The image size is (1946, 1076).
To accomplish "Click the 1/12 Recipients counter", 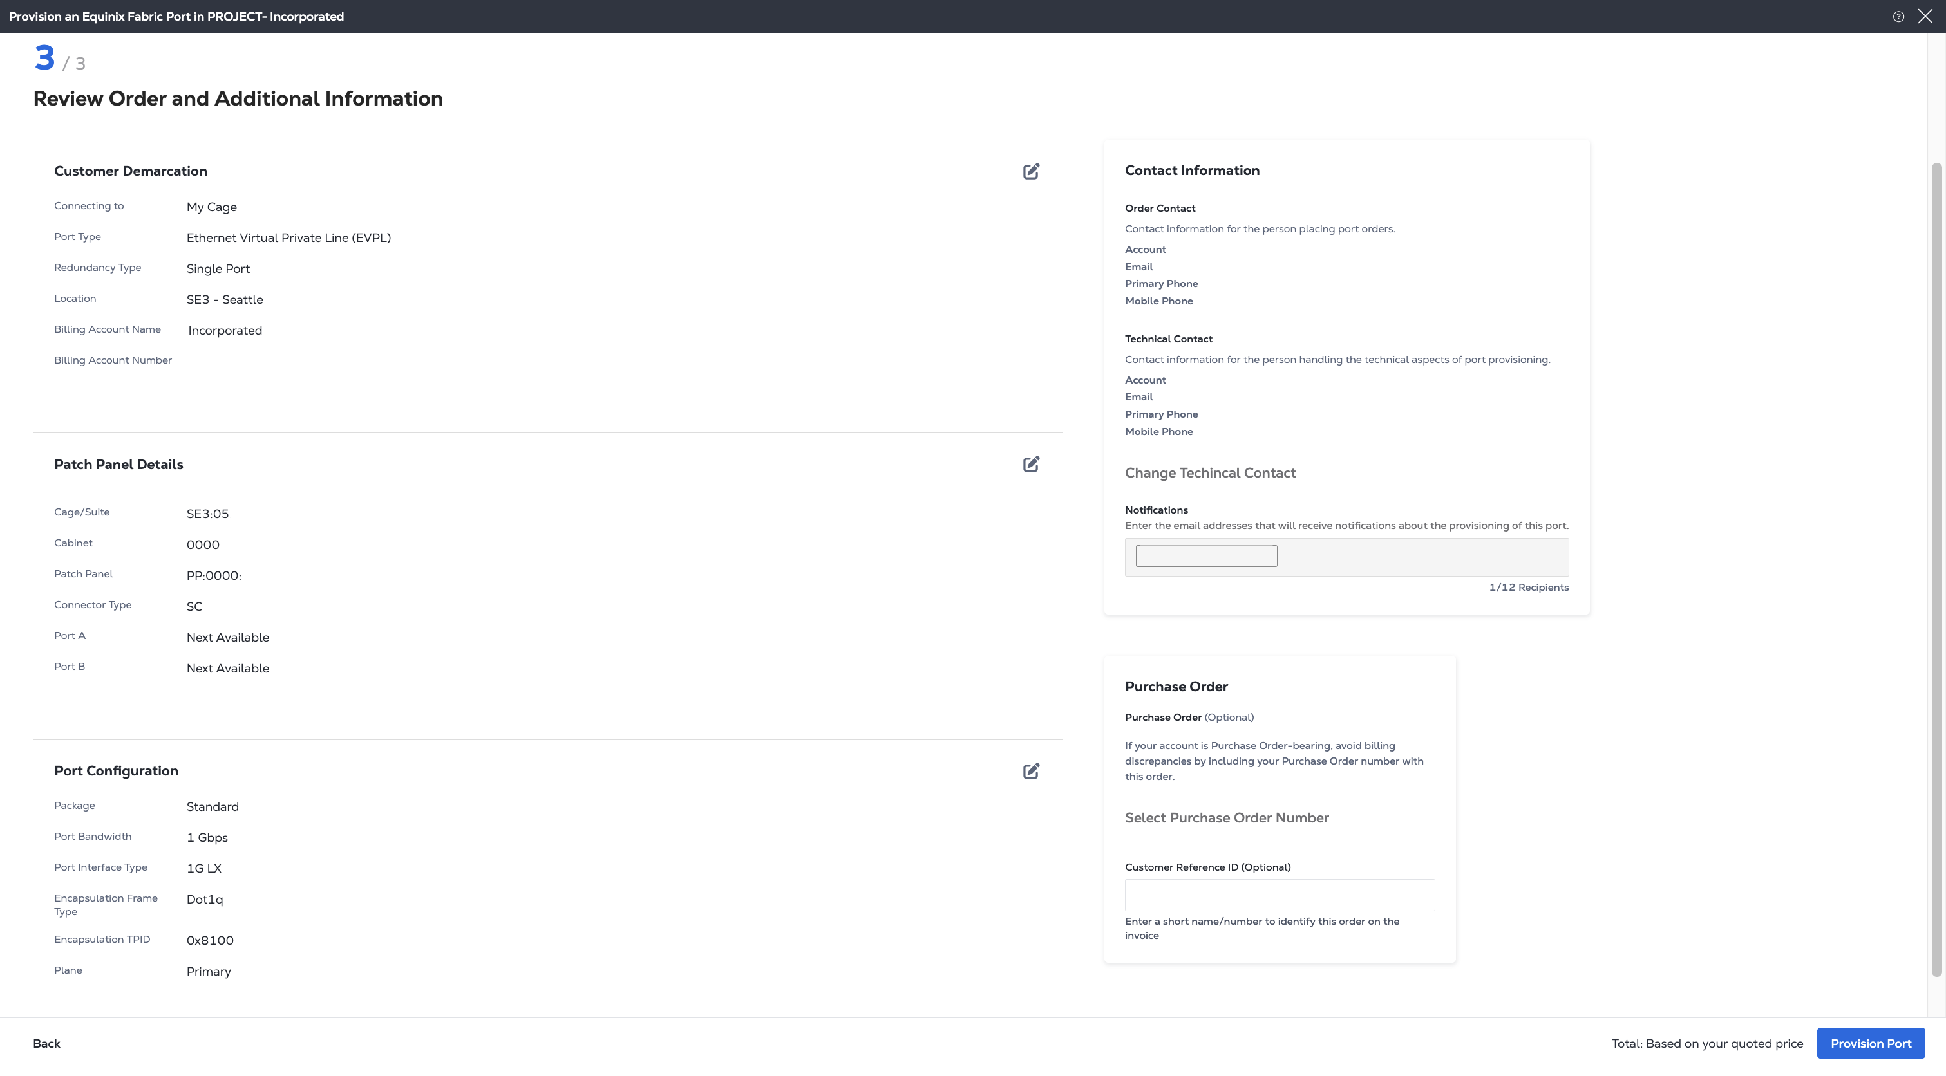I will (1527, 588).
